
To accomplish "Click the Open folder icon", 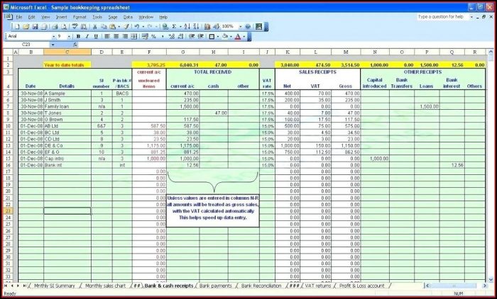I will [26, 27].
